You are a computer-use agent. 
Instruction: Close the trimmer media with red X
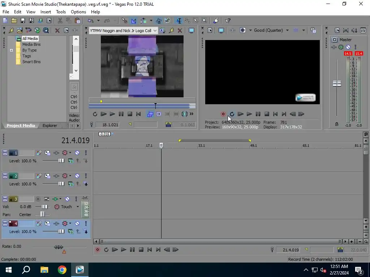pos(180,30)
